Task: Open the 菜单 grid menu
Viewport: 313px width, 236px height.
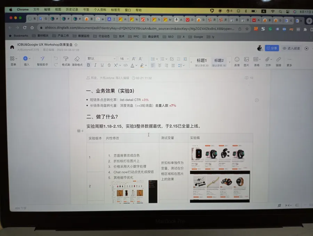Action: [x=13, y=61]
